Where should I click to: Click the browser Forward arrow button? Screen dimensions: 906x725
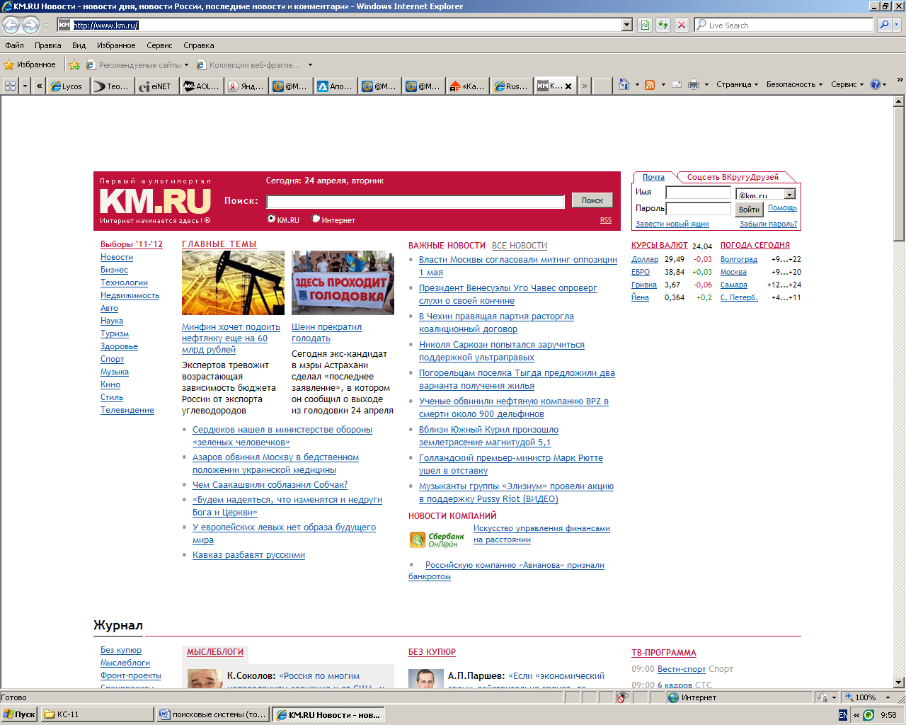coord(30,25)
